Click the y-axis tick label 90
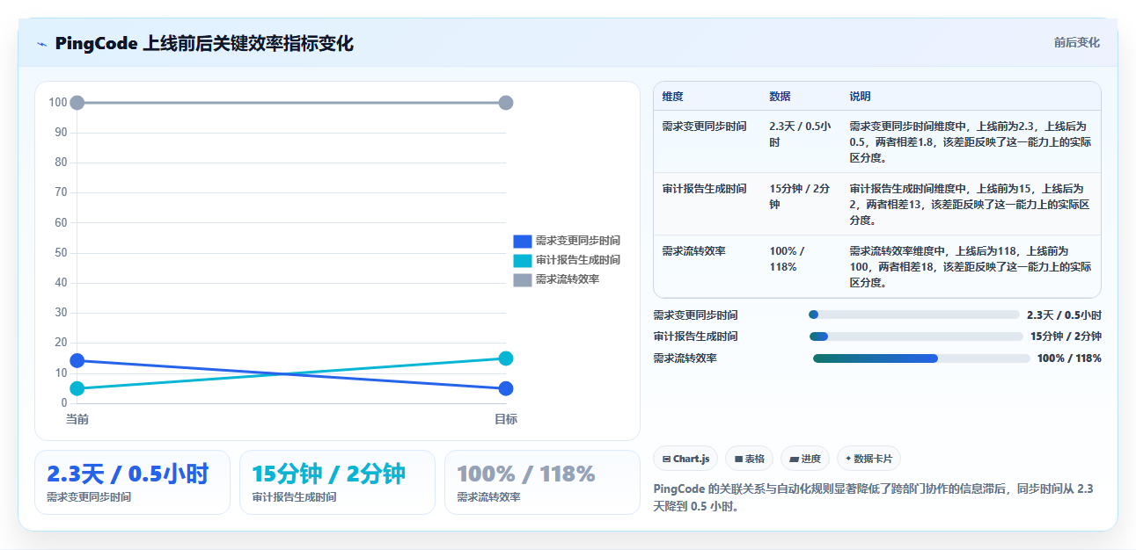The width and height of the screenshot is (1136, 550). pyautogui.click(x=61, y=133)
